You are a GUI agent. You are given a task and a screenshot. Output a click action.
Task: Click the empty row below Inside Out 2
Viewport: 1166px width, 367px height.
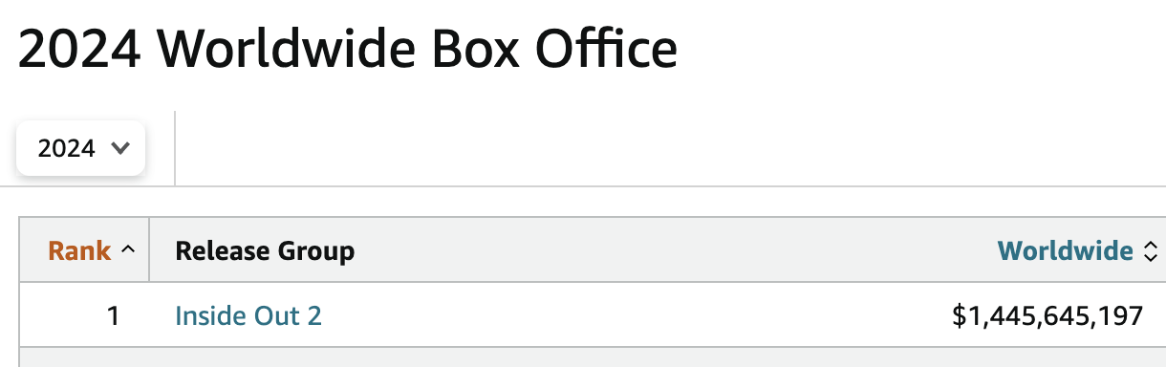[x=593, y=357]
